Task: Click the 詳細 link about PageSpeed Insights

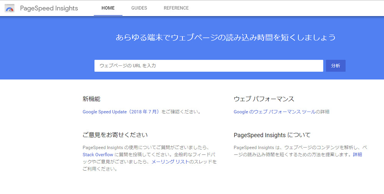Action: tap(357, 154)
